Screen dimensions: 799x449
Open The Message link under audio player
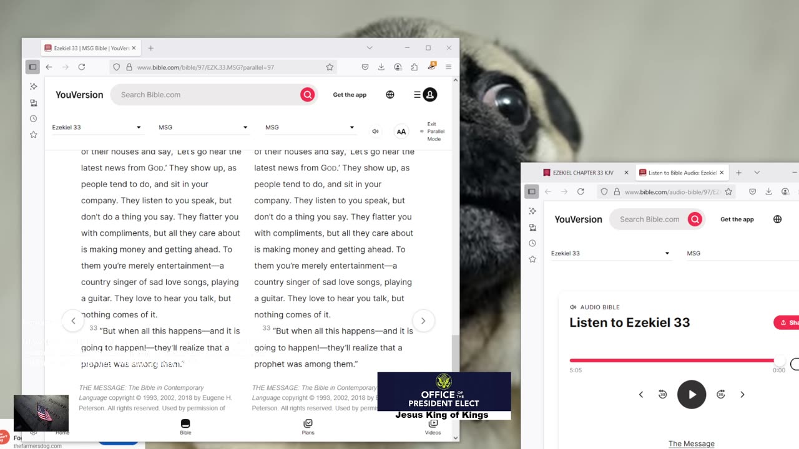tap(692, 443)
